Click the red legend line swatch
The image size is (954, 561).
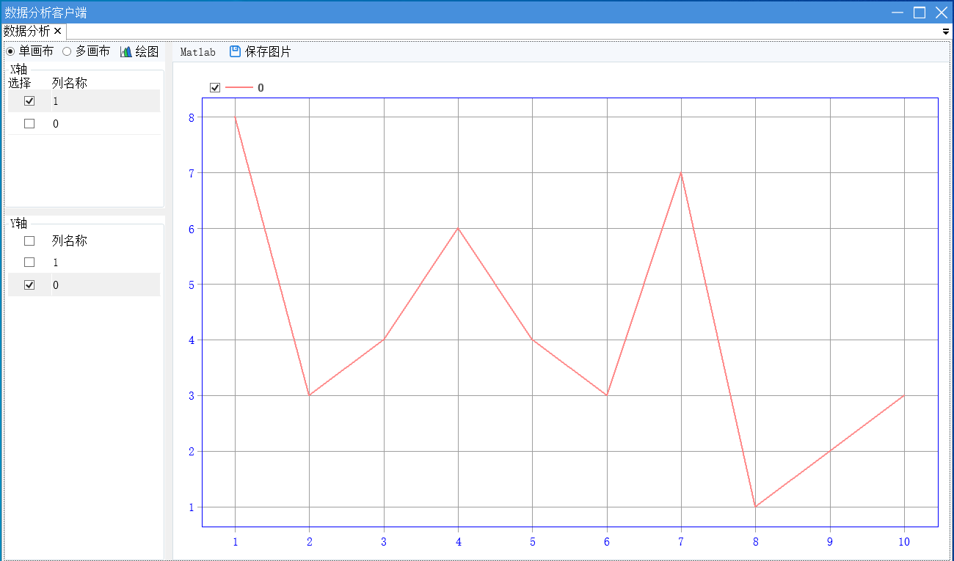click(x=239, y=88)
